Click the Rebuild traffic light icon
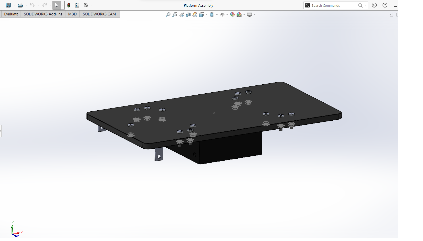423x241 pixels. [69, 5]
